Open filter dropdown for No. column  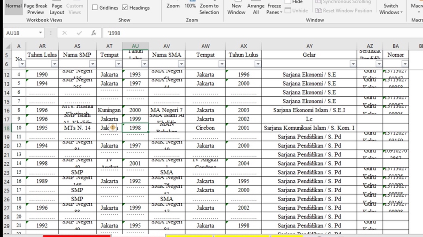point(22,64)
